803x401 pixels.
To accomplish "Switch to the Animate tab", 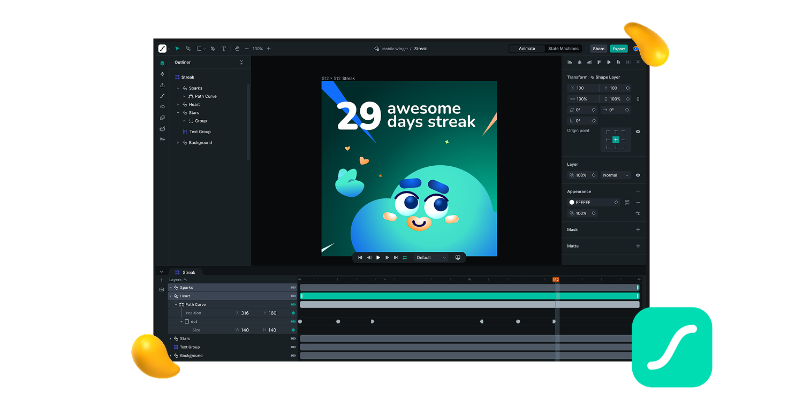I will click(527, 49).
